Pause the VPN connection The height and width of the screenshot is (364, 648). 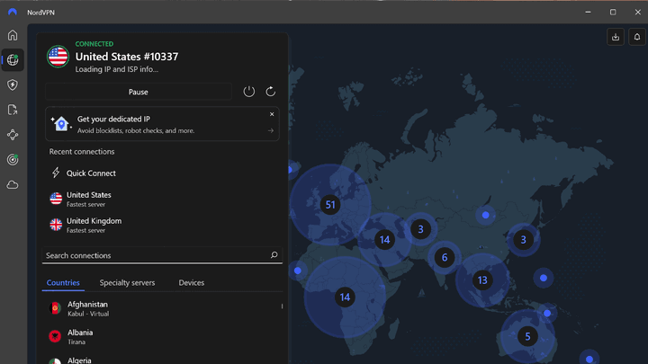[x=138, y=92]
